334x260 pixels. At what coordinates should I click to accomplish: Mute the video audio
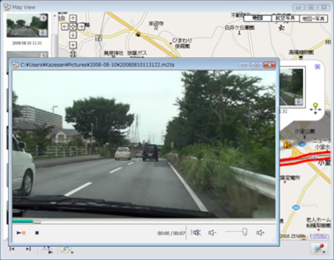click(x=197, y=232)
